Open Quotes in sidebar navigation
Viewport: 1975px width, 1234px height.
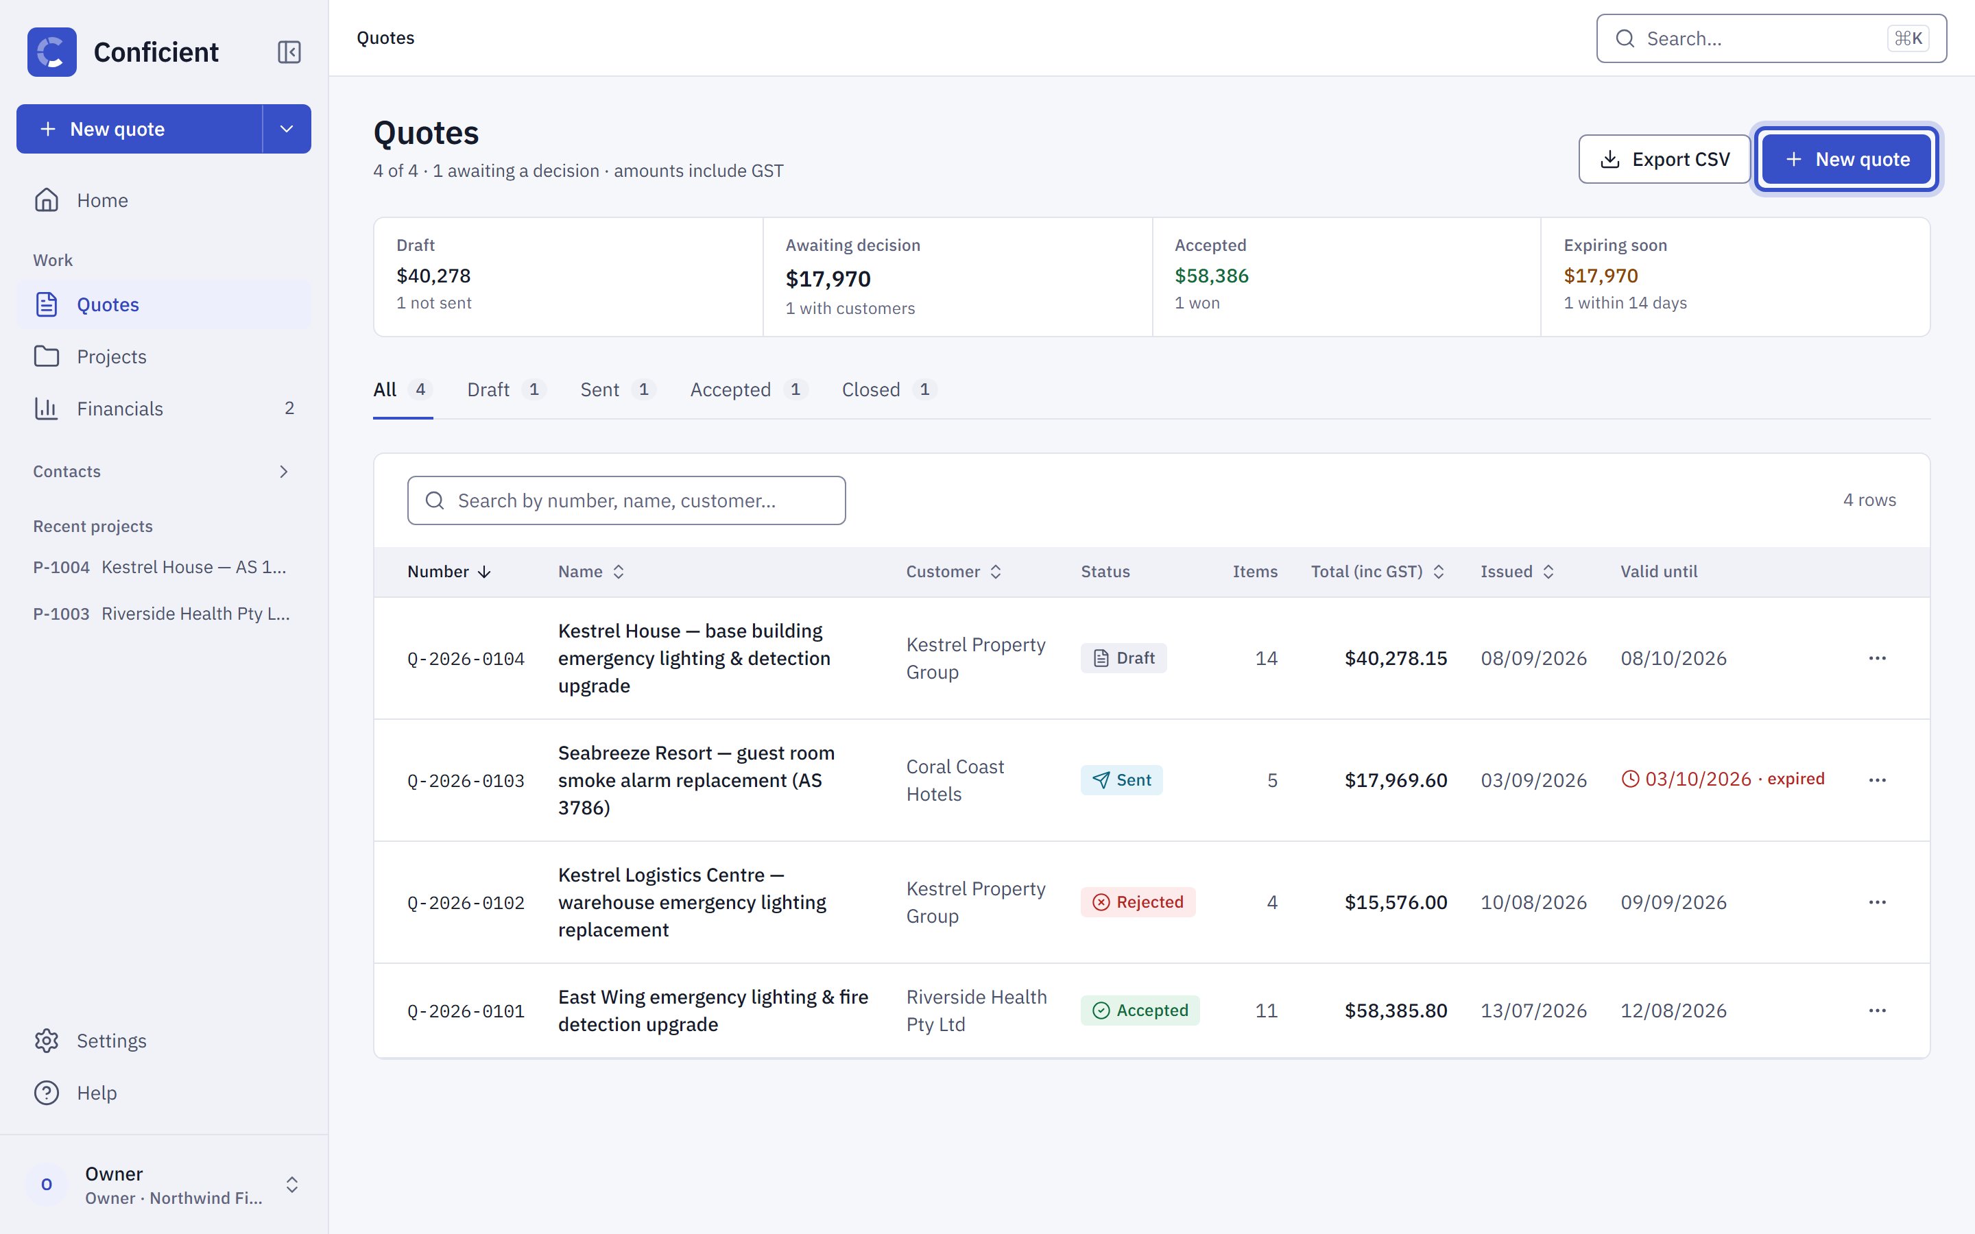163,304
